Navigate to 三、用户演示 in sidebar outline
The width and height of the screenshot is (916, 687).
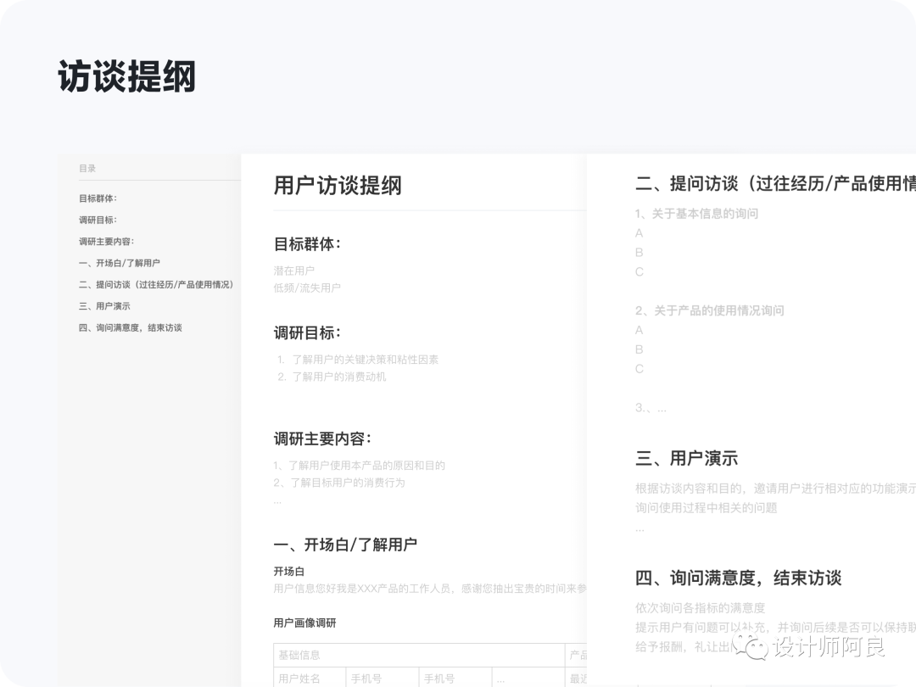coord(104,306)
